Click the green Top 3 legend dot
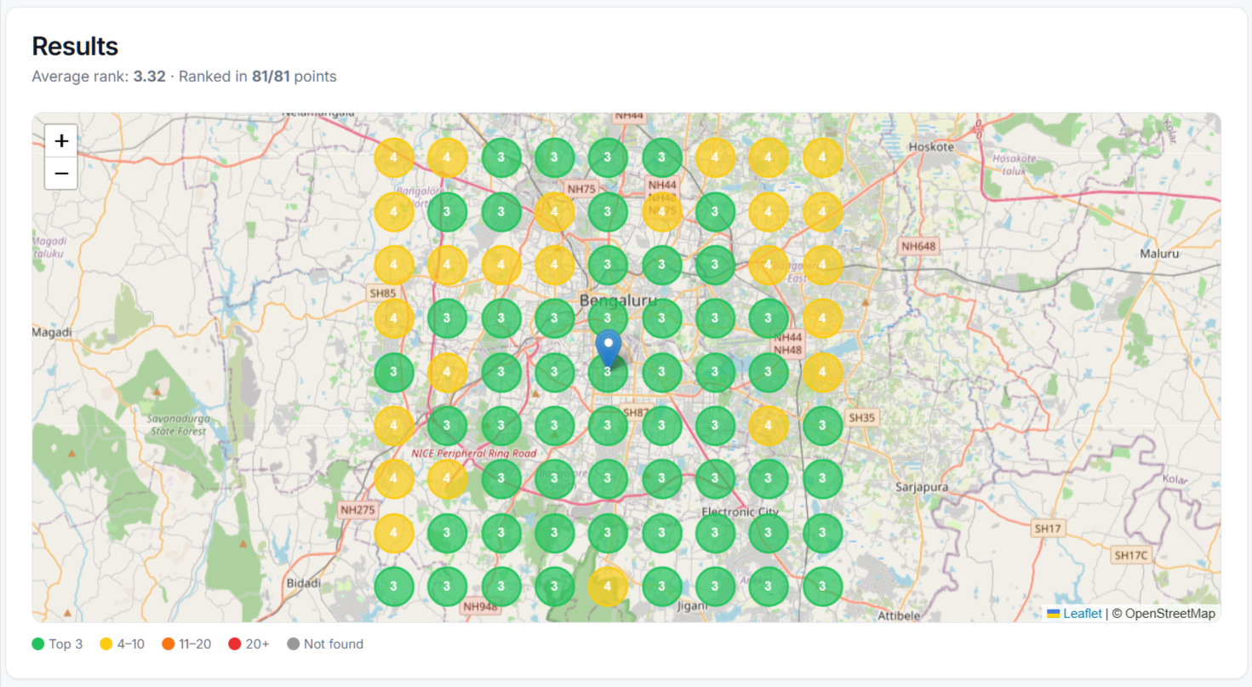 pos(38,644)
